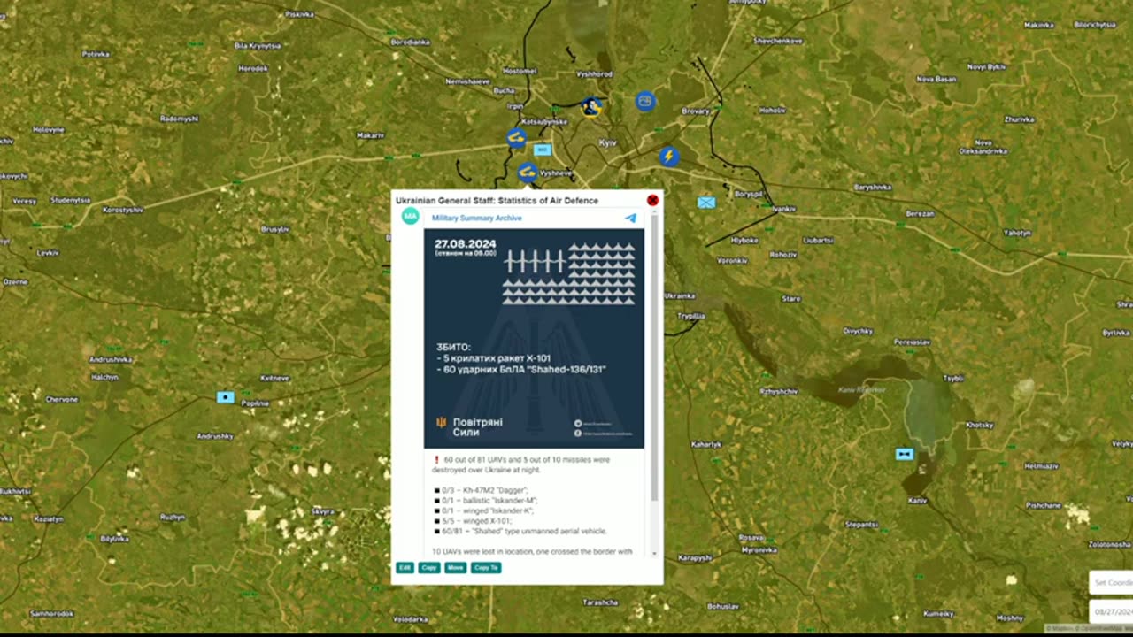The image size is (1133, 637).
Task: Click the Copy button in the popup
Action: (429, 568)
